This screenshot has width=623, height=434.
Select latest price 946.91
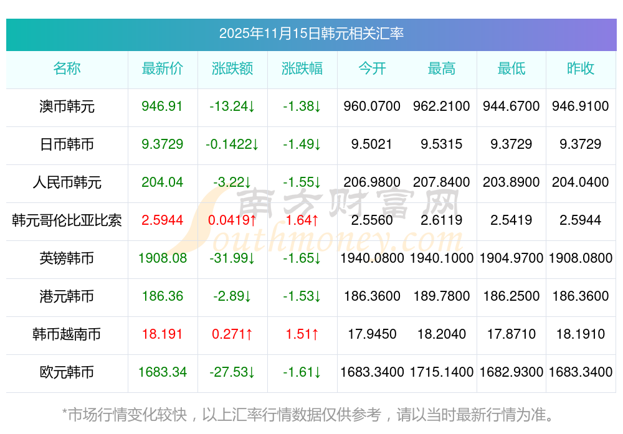click(162, 106)
